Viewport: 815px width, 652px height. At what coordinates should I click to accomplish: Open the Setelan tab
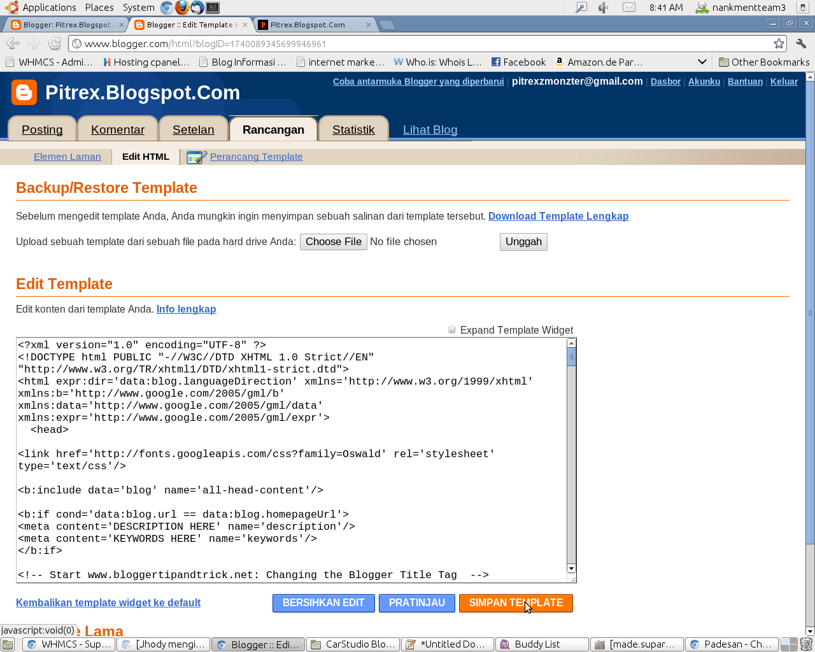pos(194,129)
